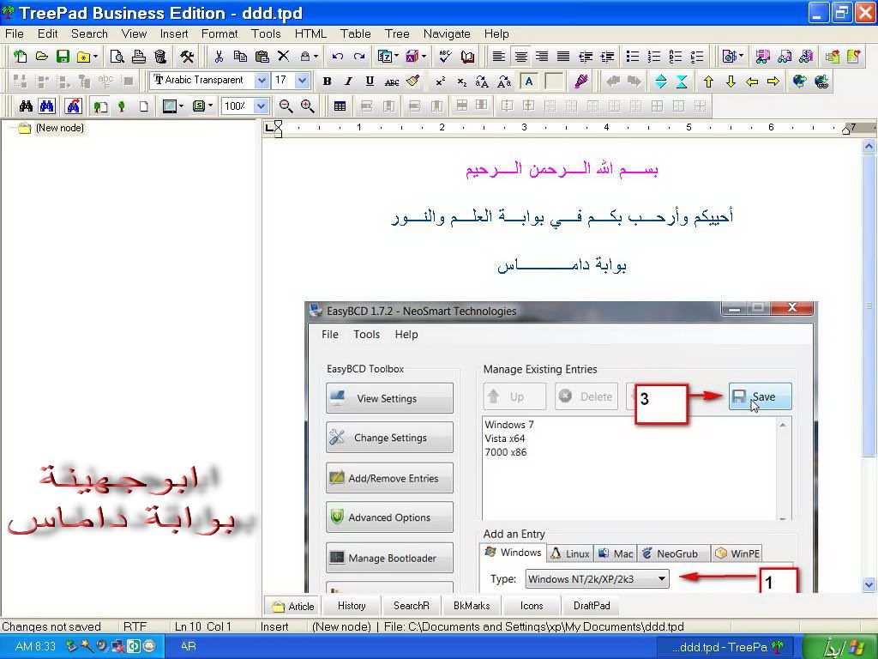Move node up with the yellow up arrow
Viewport: 878px width, 659px height.
pos(708,82)
